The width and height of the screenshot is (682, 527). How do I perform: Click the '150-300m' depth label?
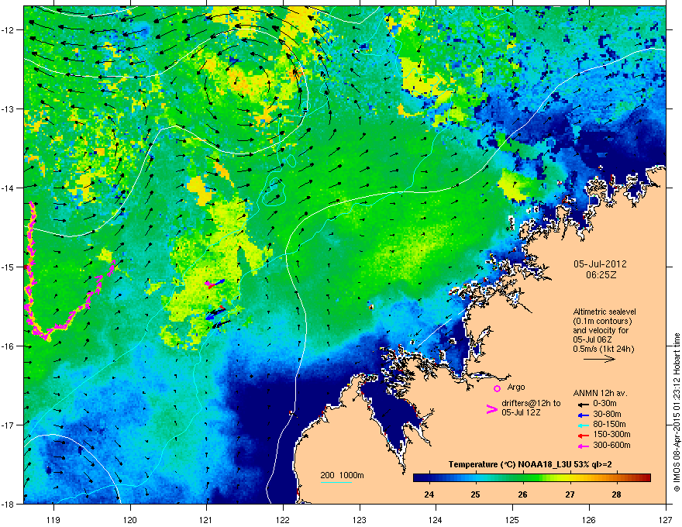pyautogui.click(x=611, y=434)
